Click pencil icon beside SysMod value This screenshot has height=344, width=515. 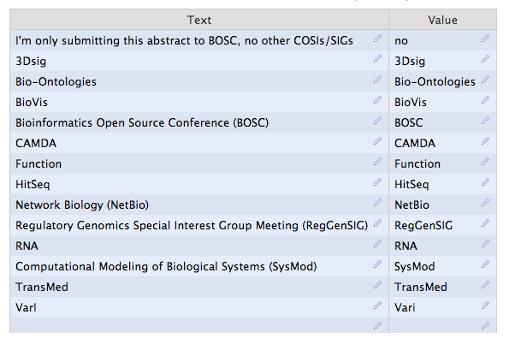click(x=485, y=265)
